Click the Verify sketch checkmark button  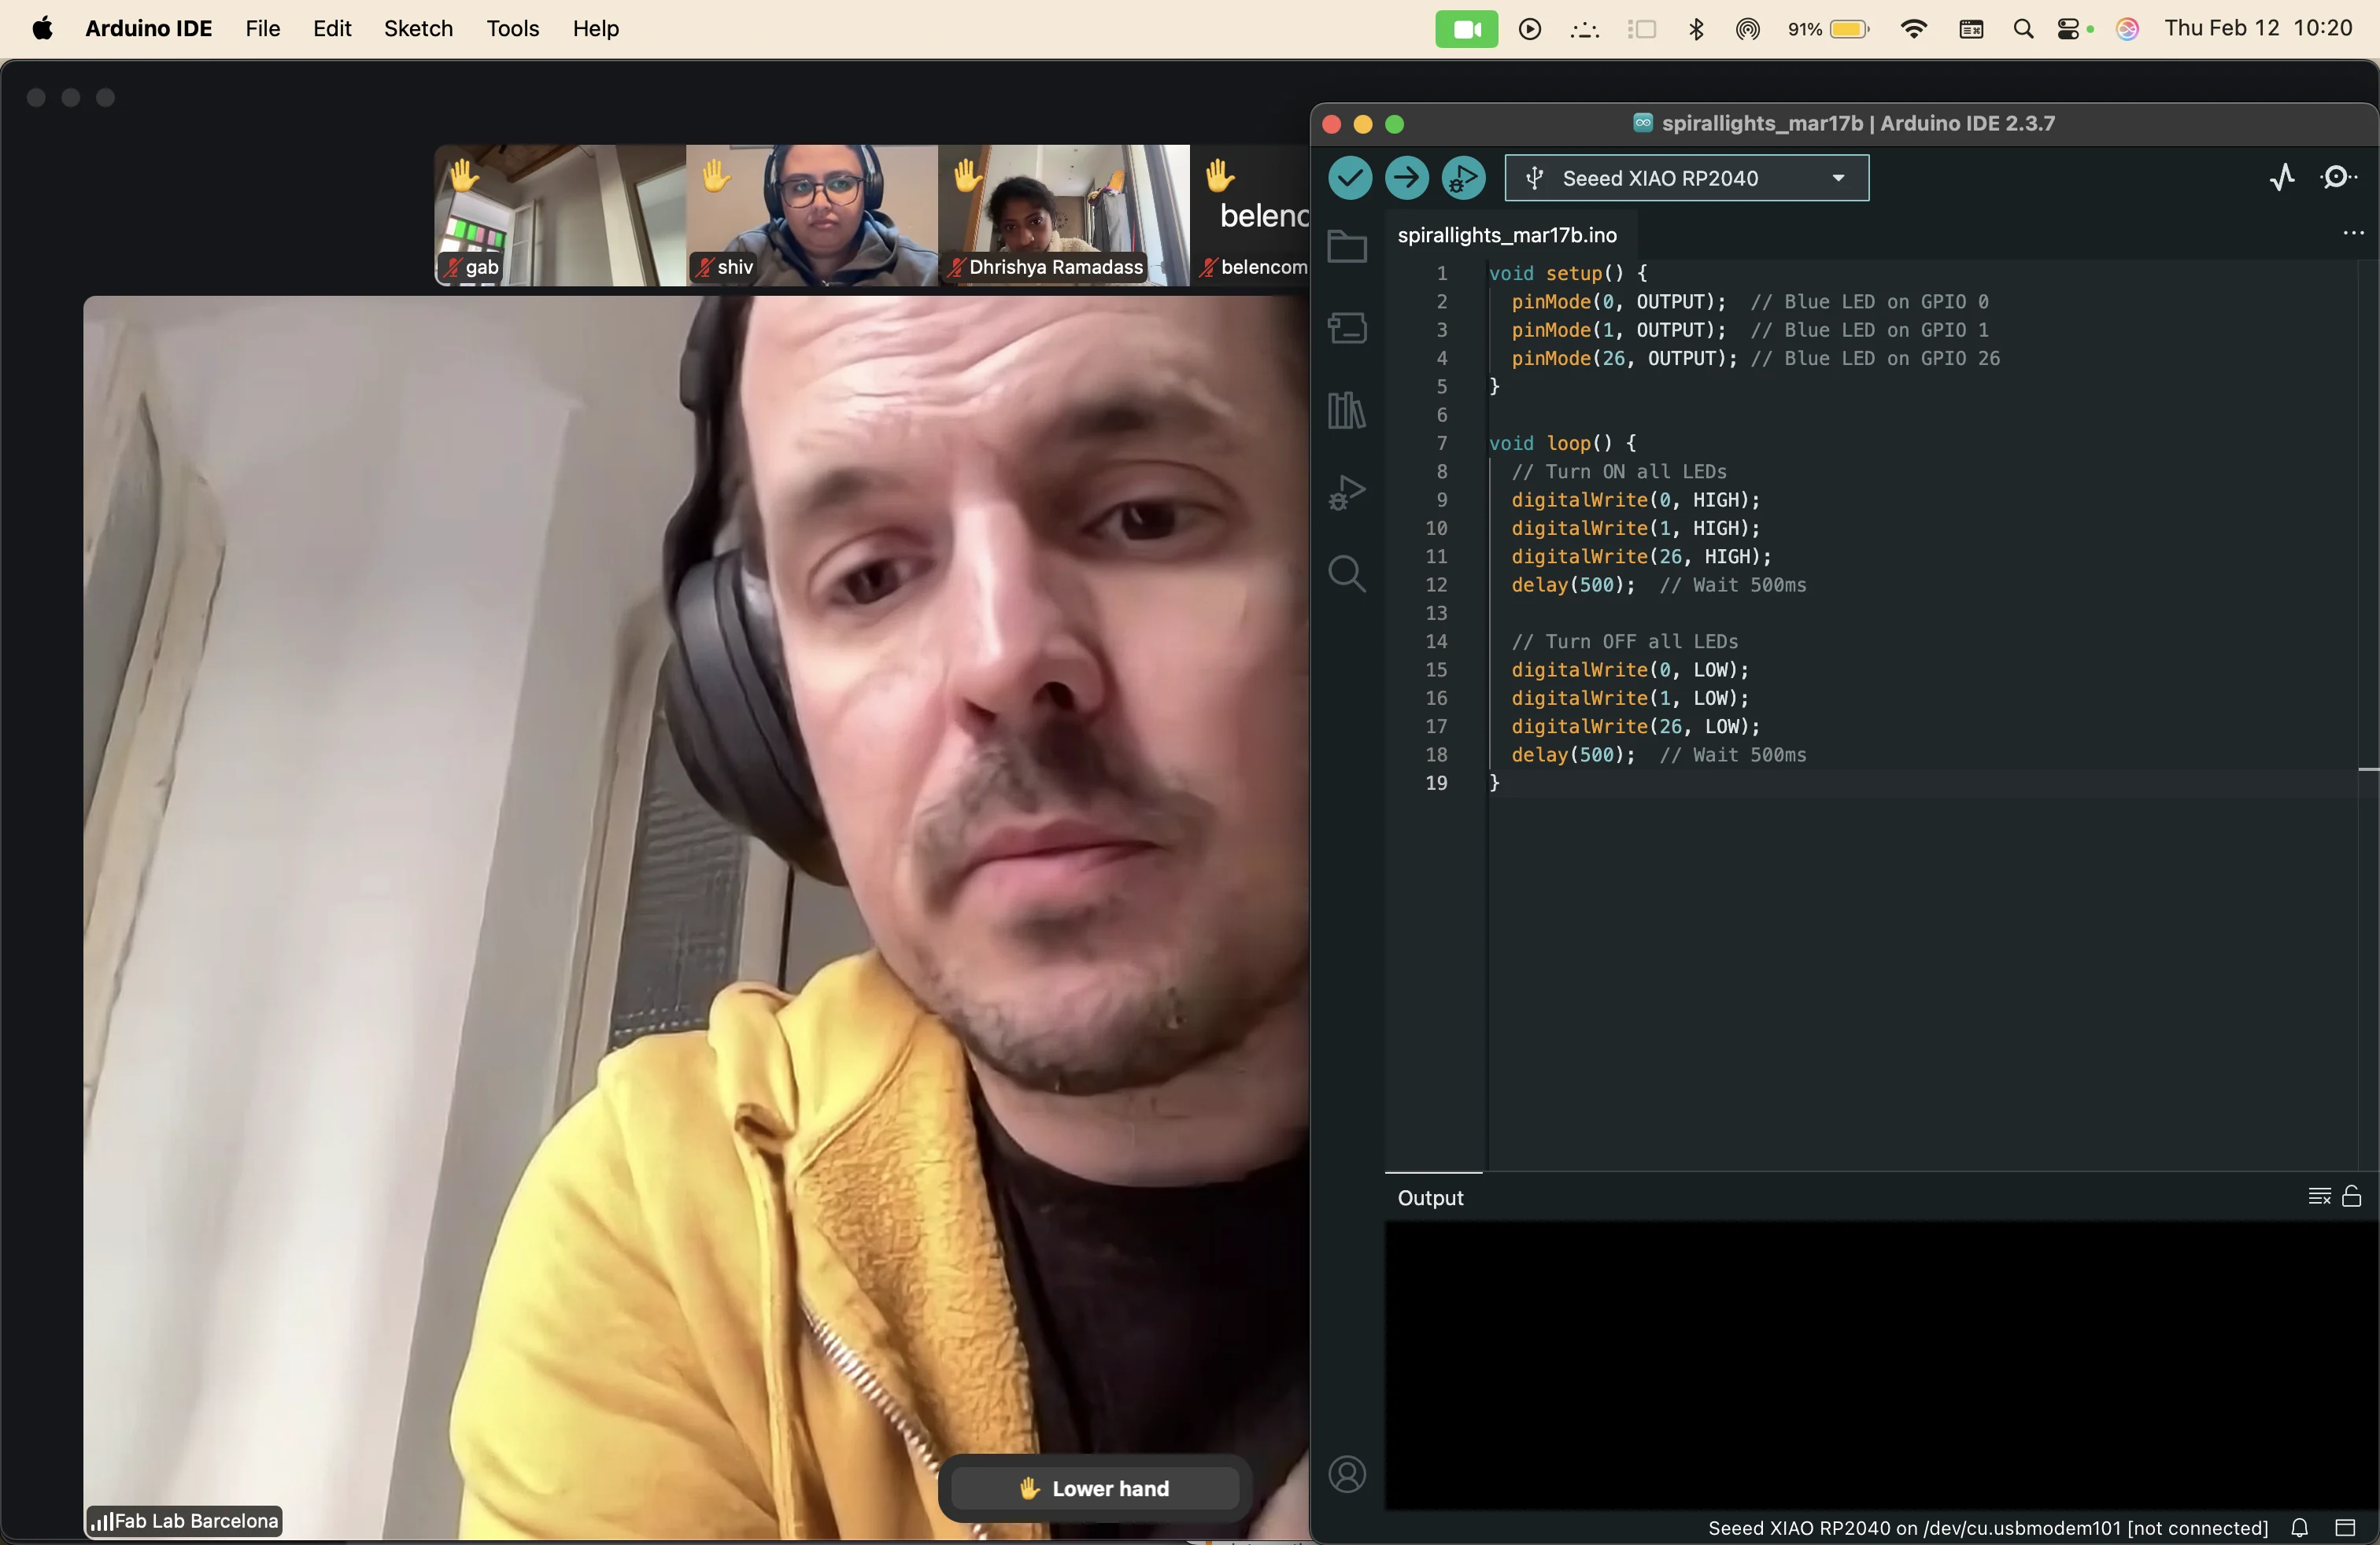[x=1349, y=178]
